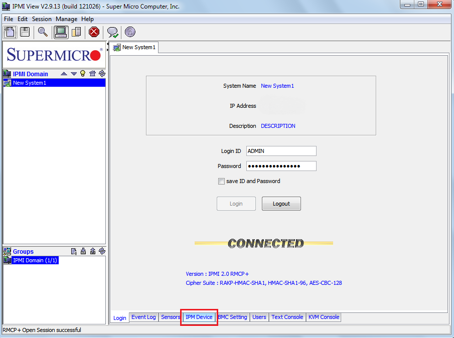Open the KVM Console tab
454x338 pixels.
[x=324, y=317]
